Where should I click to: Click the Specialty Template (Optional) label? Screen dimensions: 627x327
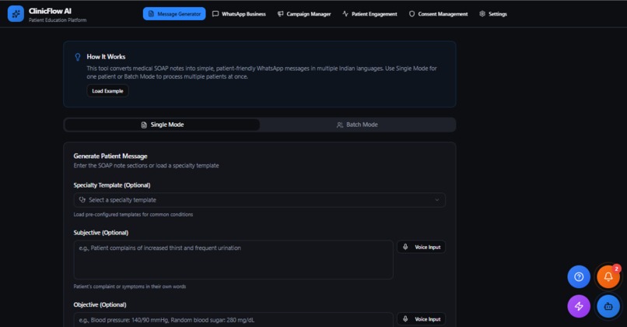[112, 185]
